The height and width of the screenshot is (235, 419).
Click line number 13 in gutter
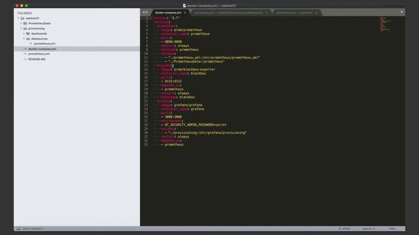[146, 65]
